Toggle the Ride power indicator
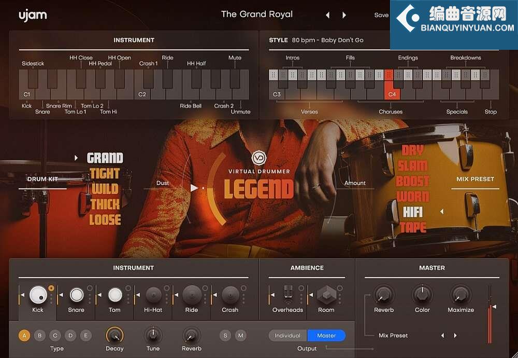Image resolution: width=518 pixels, height=358 pixels. [205, 288]
